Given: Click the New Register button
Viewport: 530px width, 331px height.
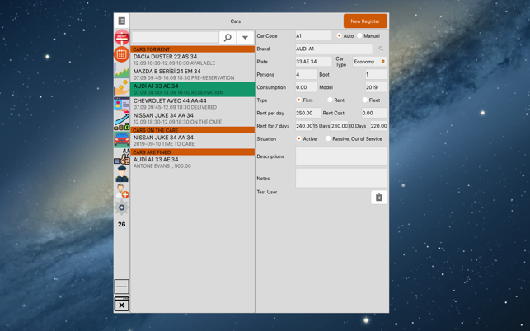Looking at the screenshot, I should pyautogui.click(x=365, y=21).
